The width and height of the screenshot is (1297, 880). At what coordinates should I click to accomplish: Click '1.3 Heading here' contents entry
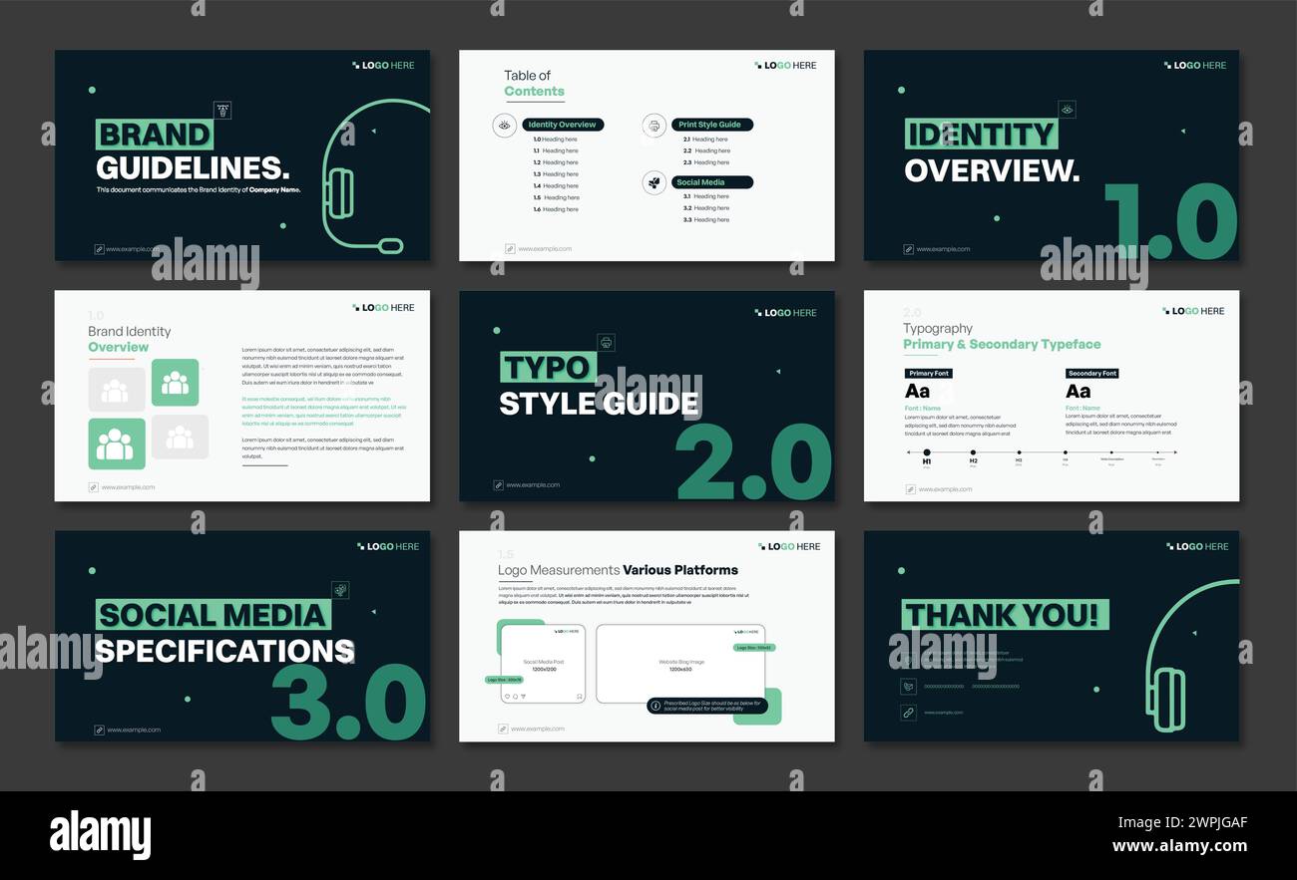[555, 174]
